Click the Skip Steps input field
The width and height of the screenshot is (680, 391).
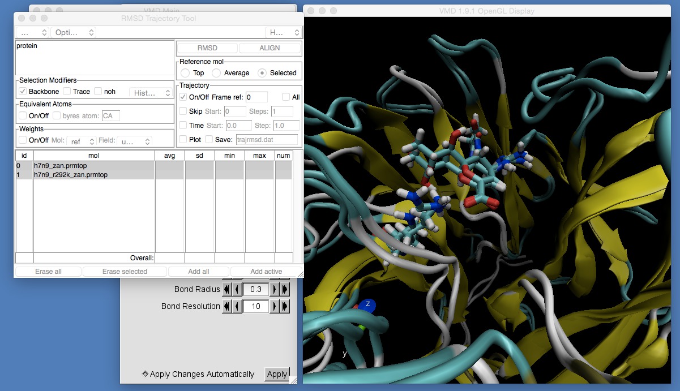click(x=282, y=111)
